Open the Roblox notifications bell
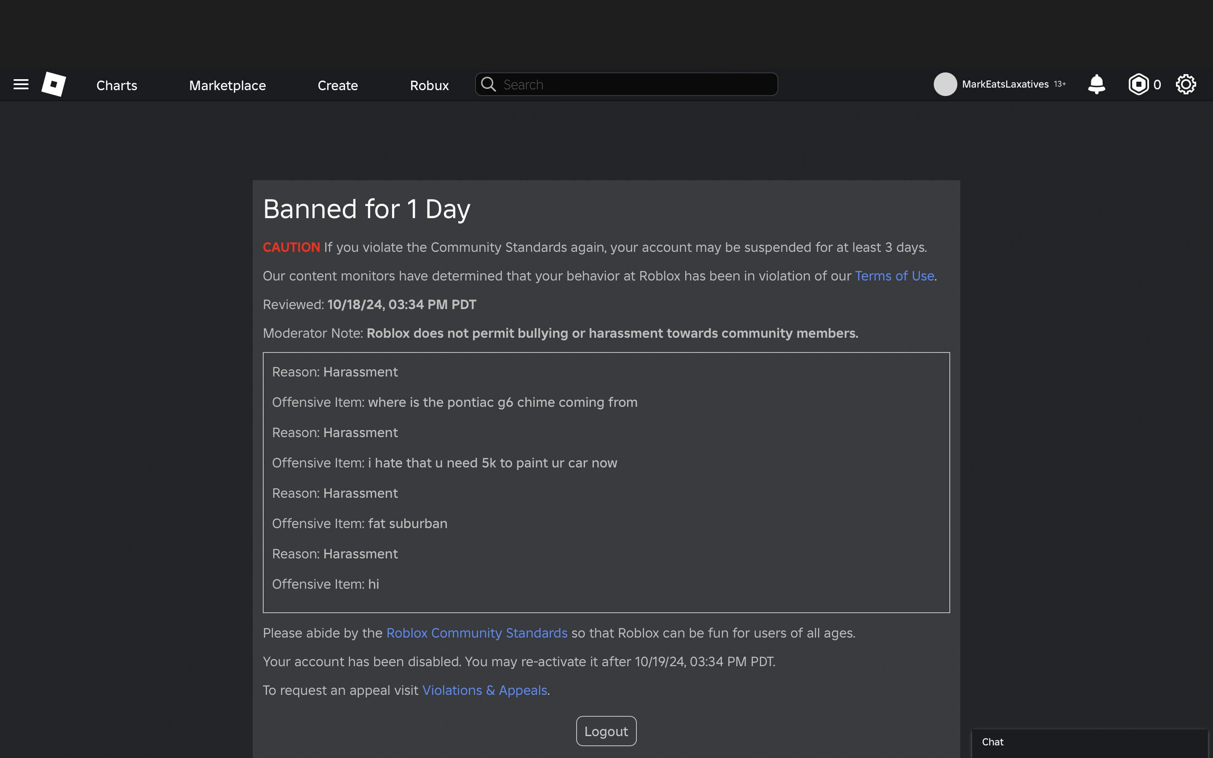 tap(1096, 84)
